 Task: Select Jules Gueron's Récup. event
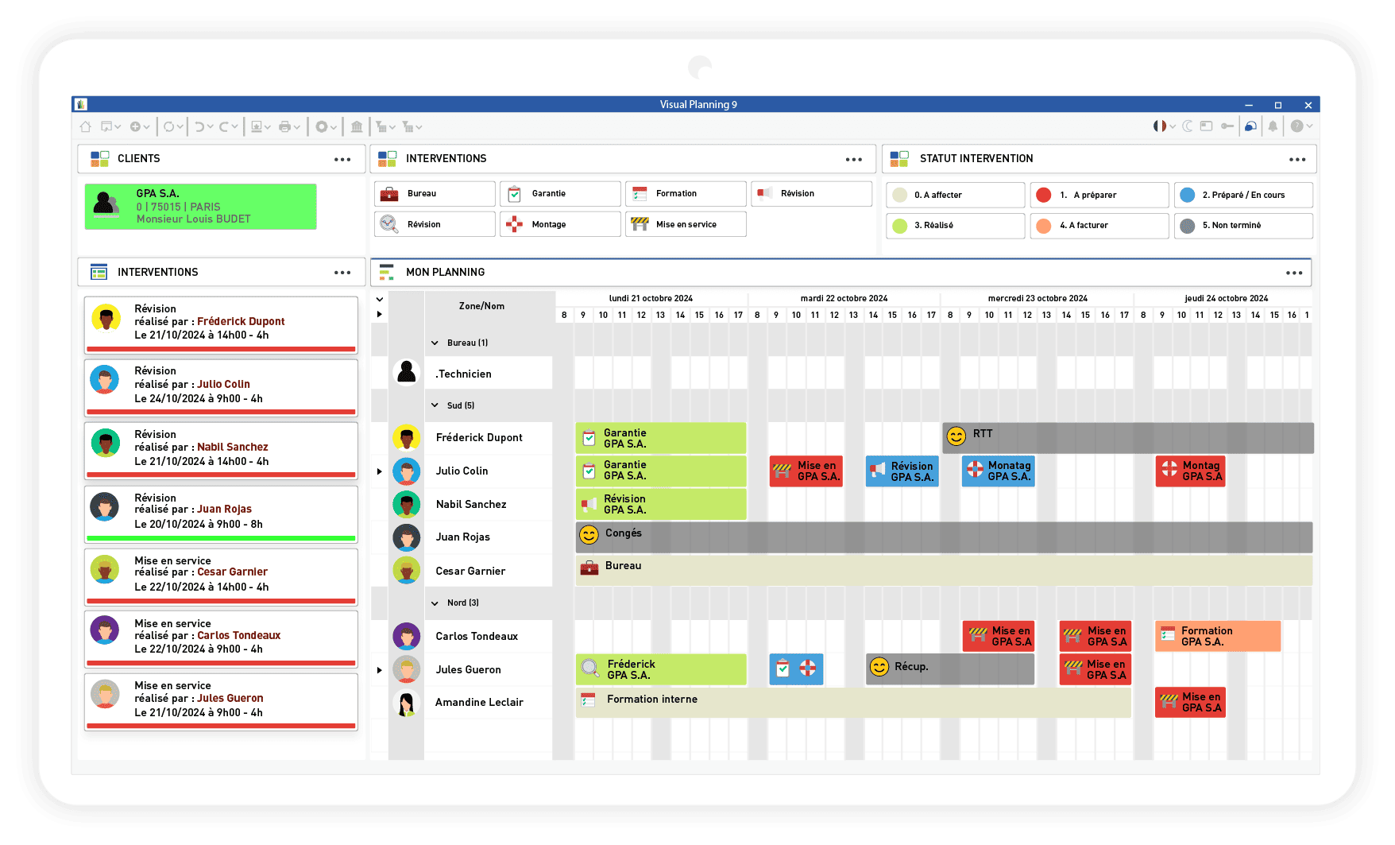pos(950,669)
